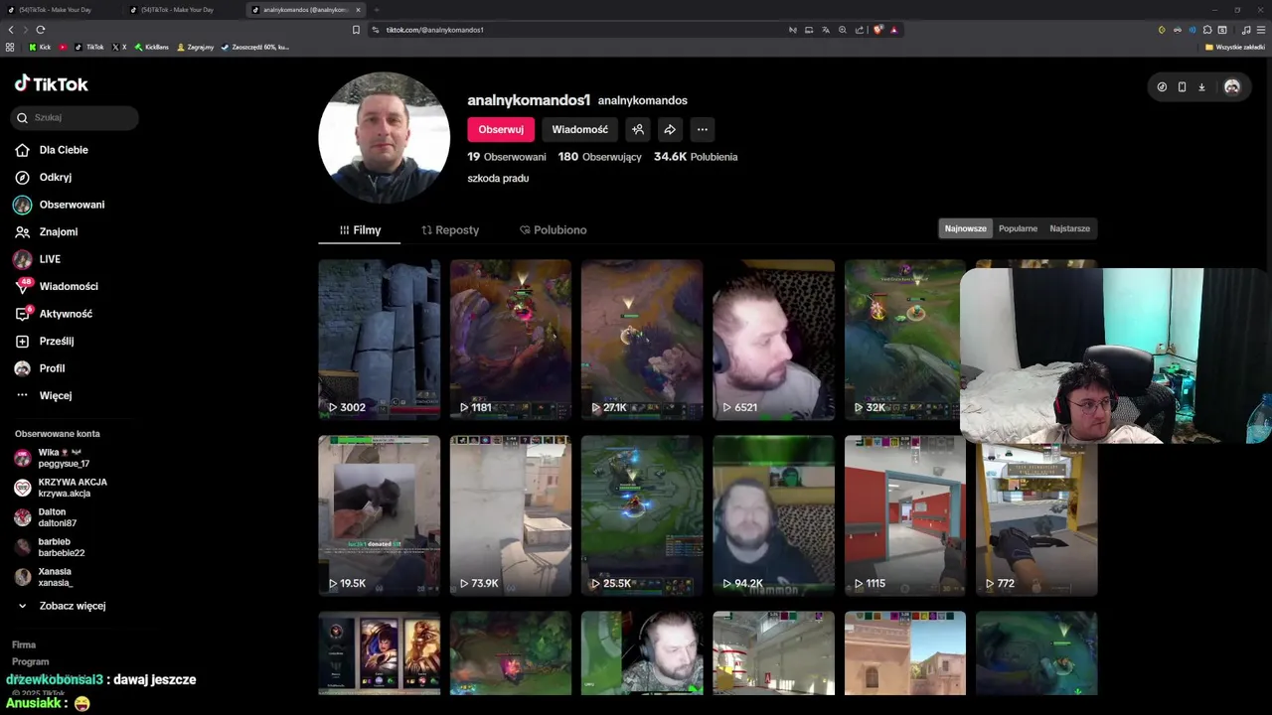1272x715 pixels.
Task: Click the share profile arrow icon
Action: (x=670, y=129)
